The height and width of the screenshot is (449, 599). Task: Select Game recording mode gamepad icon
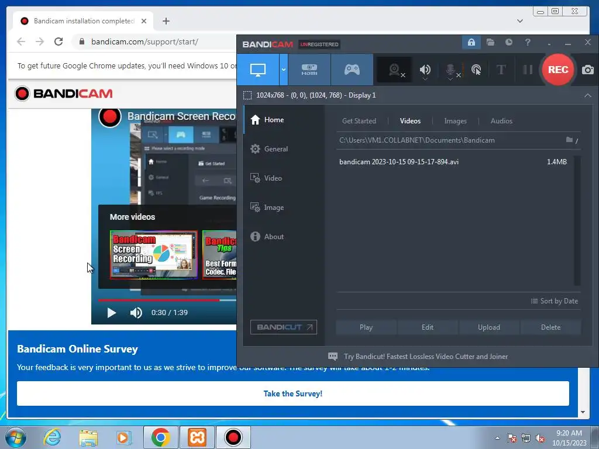click(352, 70)
